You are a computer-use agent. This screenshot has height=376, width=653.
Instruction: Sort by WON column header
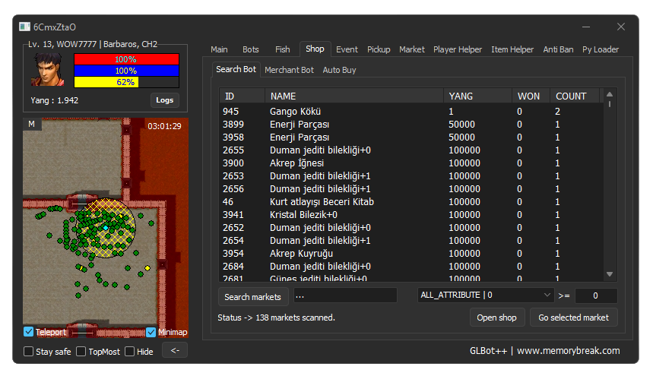(x=531, y=96)
